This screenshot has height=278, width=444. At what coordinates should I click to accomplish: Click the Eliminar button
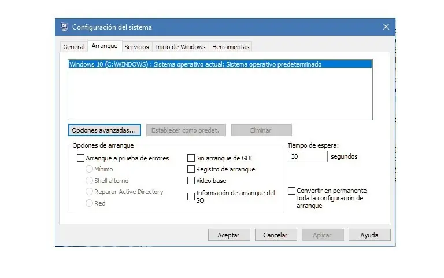[261, 130]
